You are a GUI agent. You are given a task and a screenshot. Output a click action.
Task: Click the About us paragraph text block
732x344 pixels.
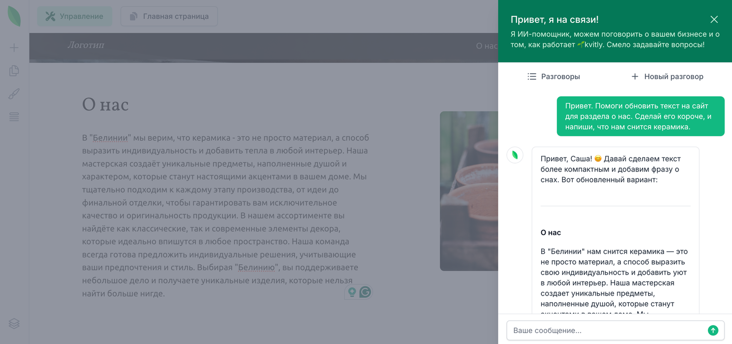tap(226, 215)
